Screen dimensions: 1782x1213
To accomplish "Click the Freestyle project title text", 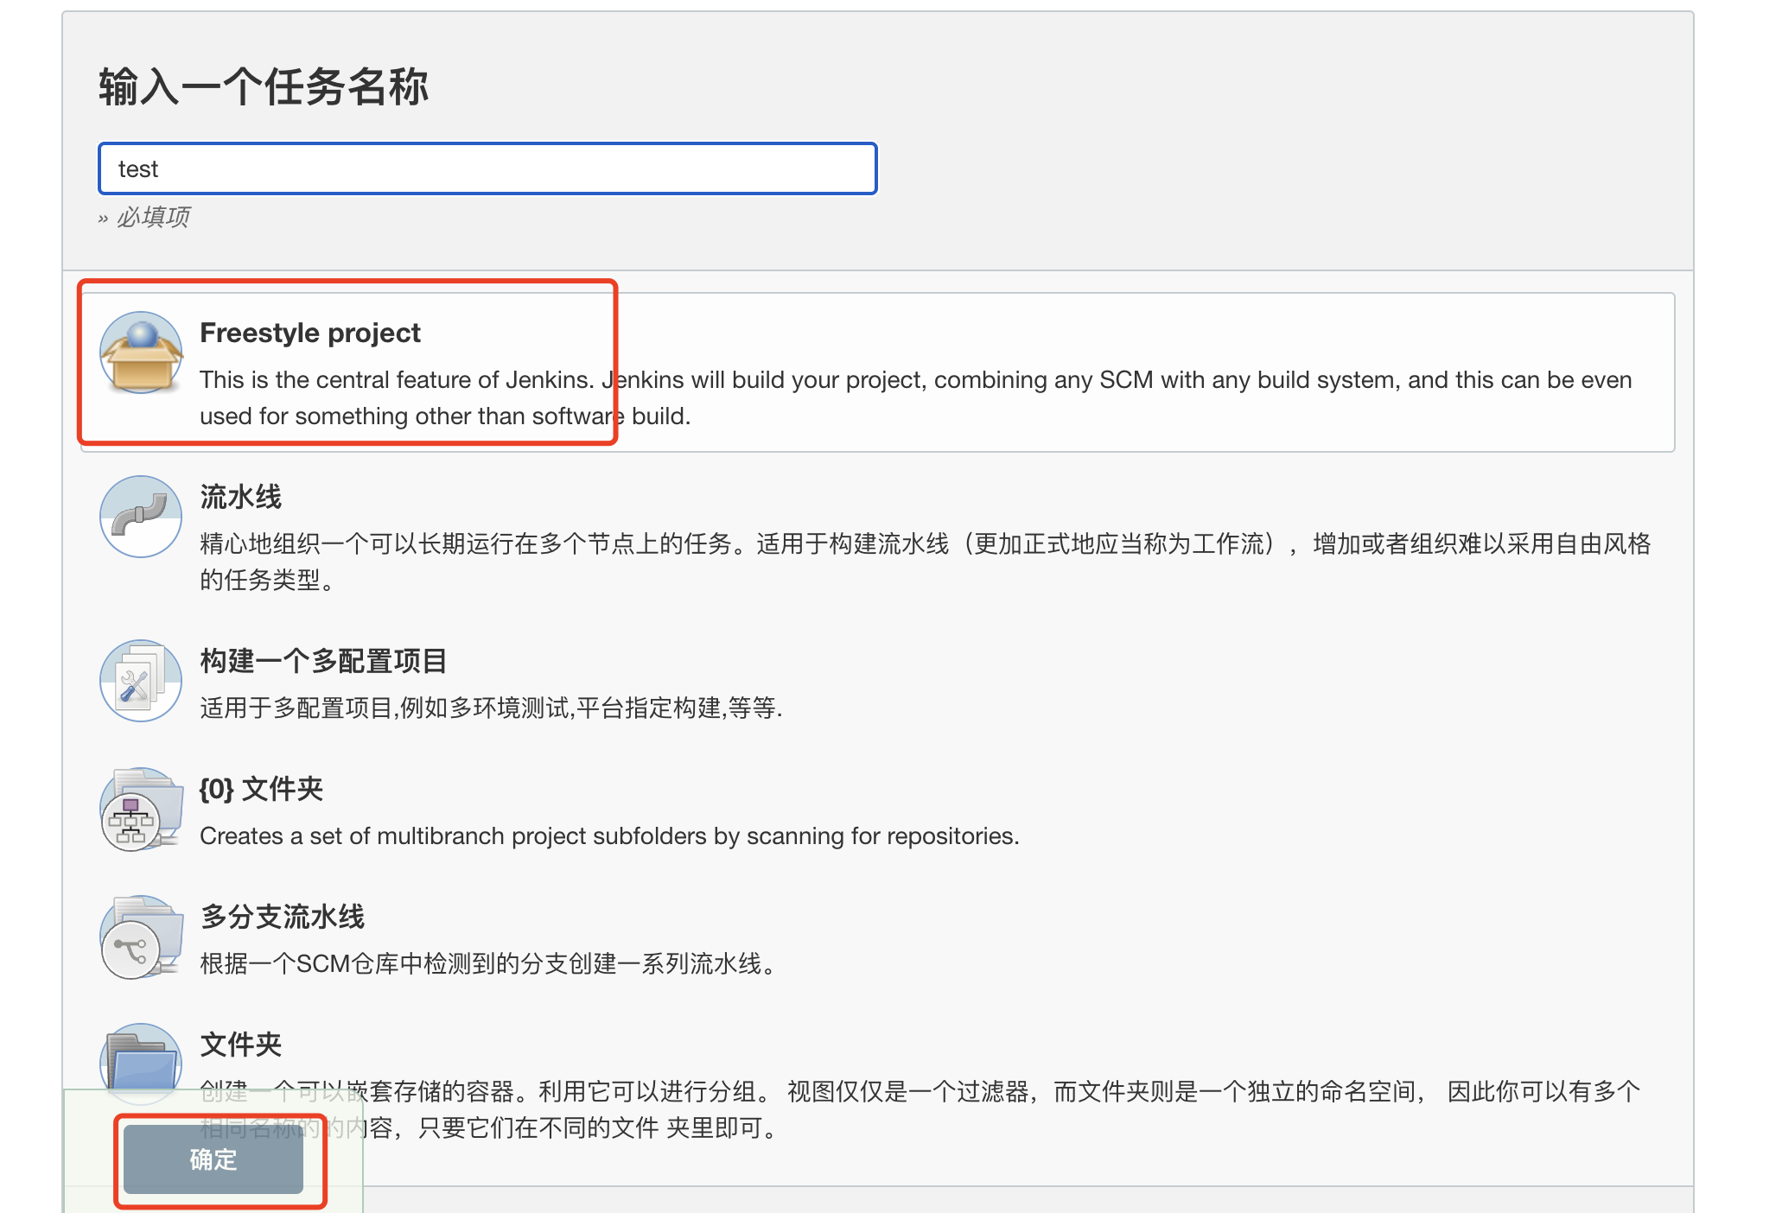I will tap(309, 333).
